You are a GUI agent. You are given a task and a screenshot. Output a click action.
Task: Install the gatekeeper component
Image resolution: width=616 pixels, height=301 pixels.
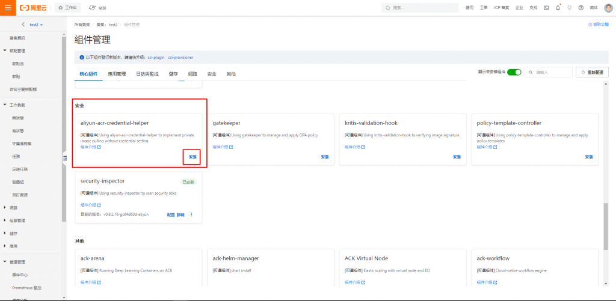[x=324, y=157]
